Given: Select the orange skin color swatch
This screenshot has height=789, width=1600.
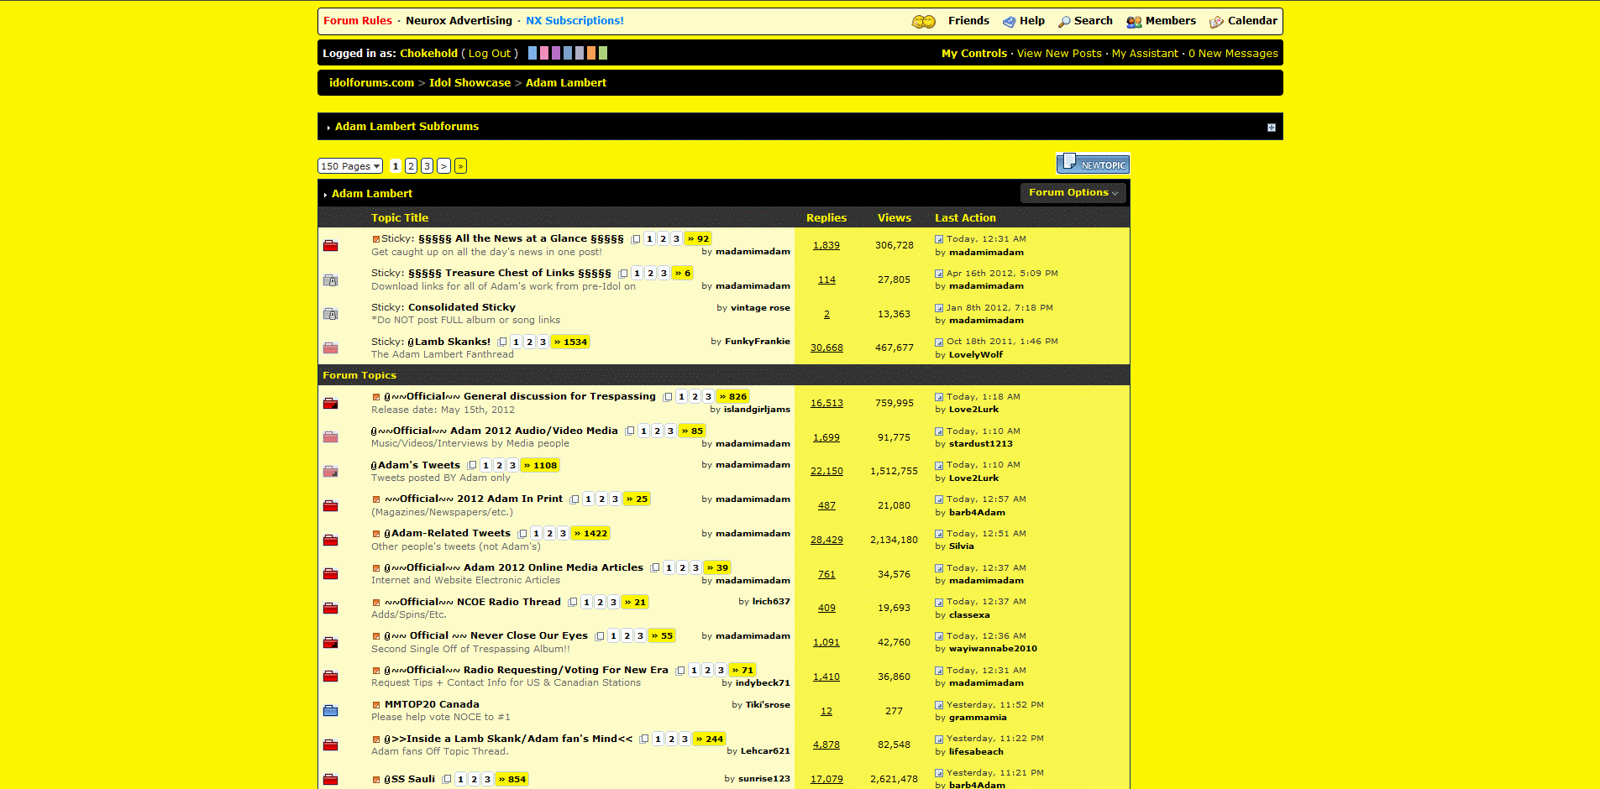Looking at the screenshot, I should (x=591, y=53).
